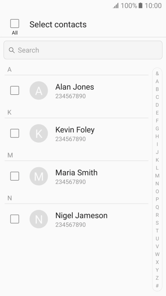Click the Search contacts field

pyautogui.click(x=83, y=50)
